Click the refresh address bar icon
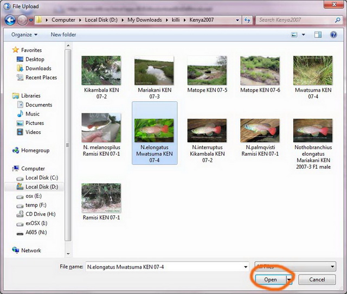Viewport: 347px width, 294px height. pyautogui.click(x=247, y=20)
